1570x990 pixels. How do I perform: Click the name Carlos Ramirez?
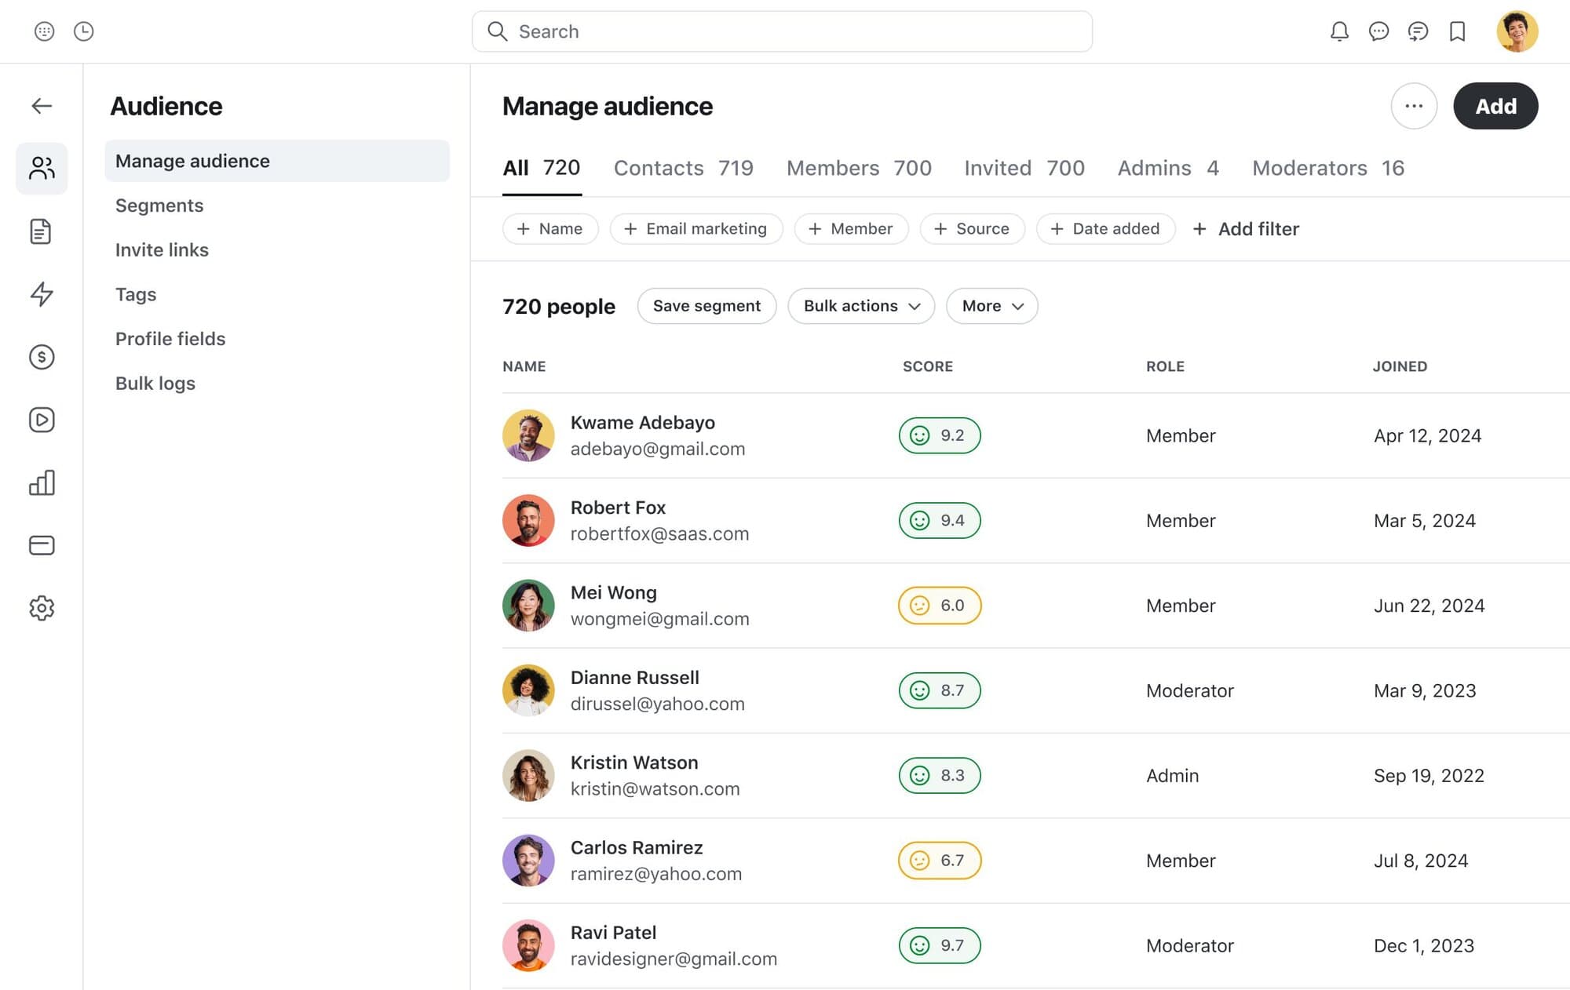637,847
